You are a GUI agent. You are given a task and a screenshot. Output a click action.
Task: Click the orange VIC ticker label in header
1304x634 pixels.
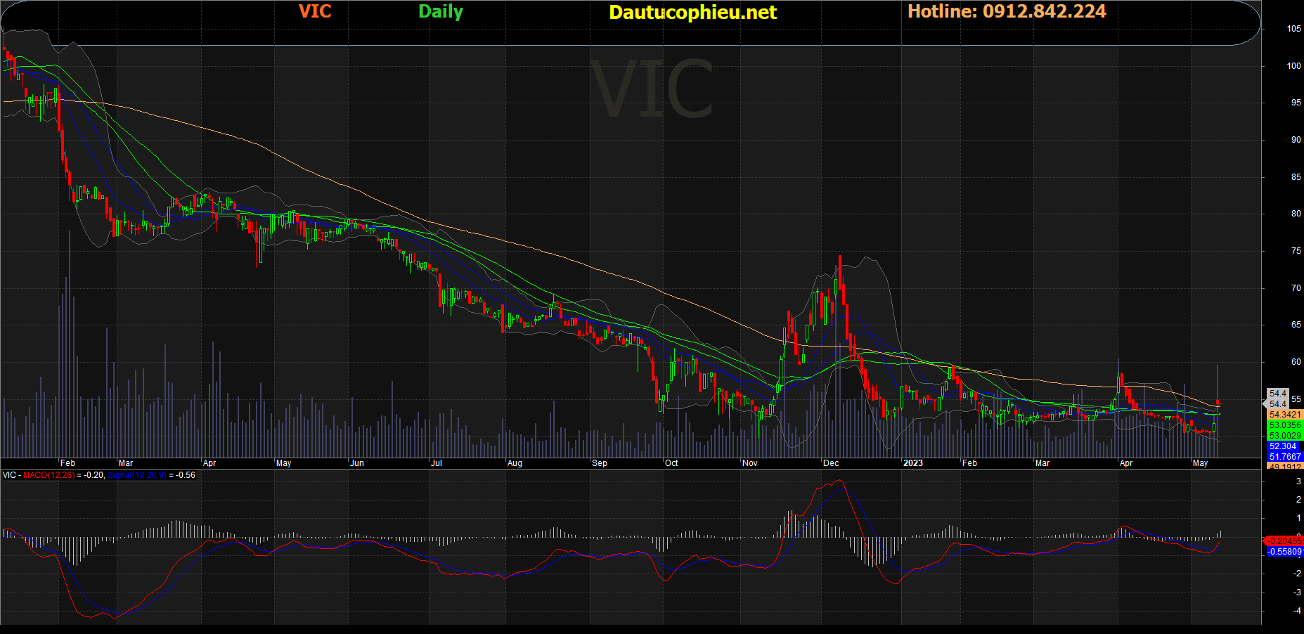pos(314,11)
